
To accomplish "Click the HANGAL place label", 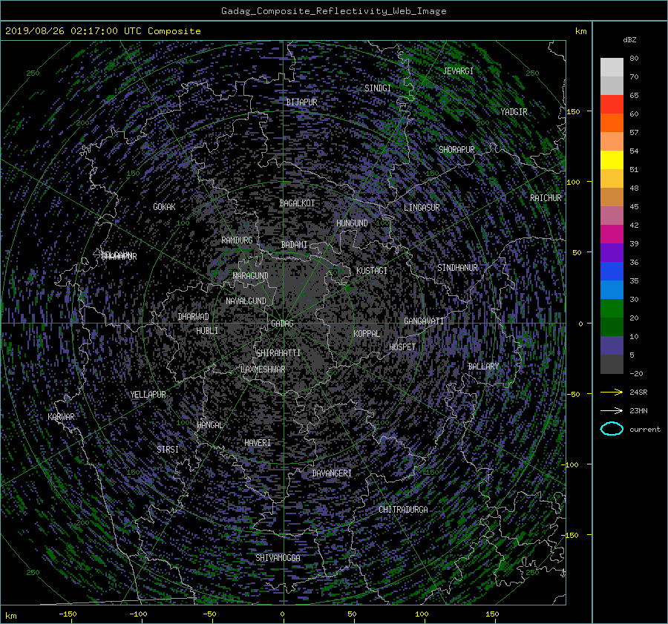I will coord(210,425).
